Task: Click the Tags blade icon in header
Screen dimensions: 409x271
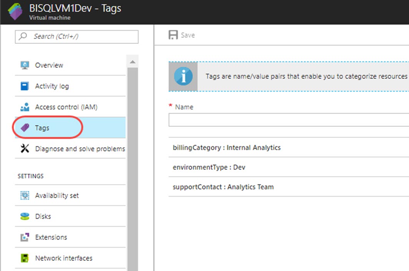Action: (15, 12)
